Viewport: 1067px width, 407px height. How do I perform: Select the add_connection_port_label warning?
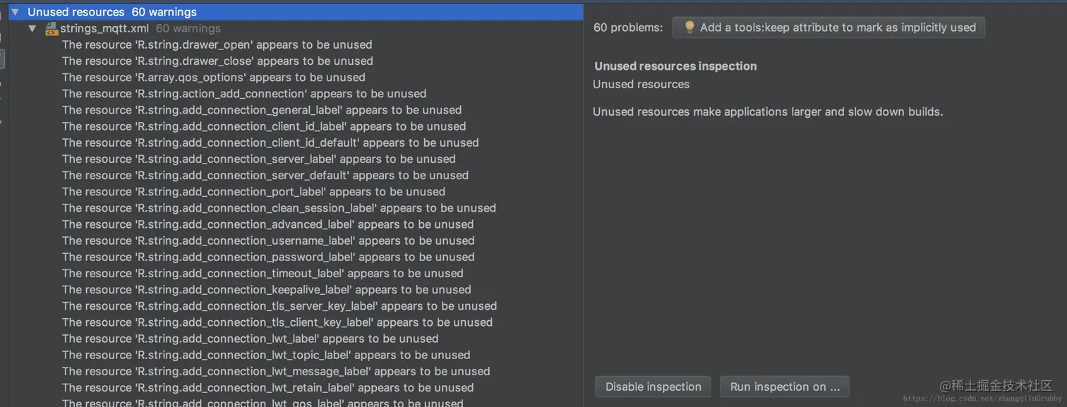[253, 192]
